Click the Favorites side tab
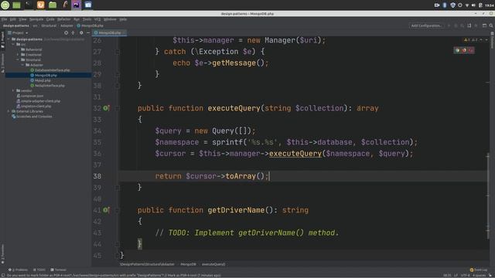Image resolution: width=495 pixels, height=278 pixels. pos(2,254)
